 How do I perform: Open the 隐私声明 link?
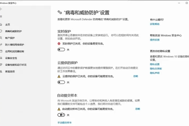point(155,73)
